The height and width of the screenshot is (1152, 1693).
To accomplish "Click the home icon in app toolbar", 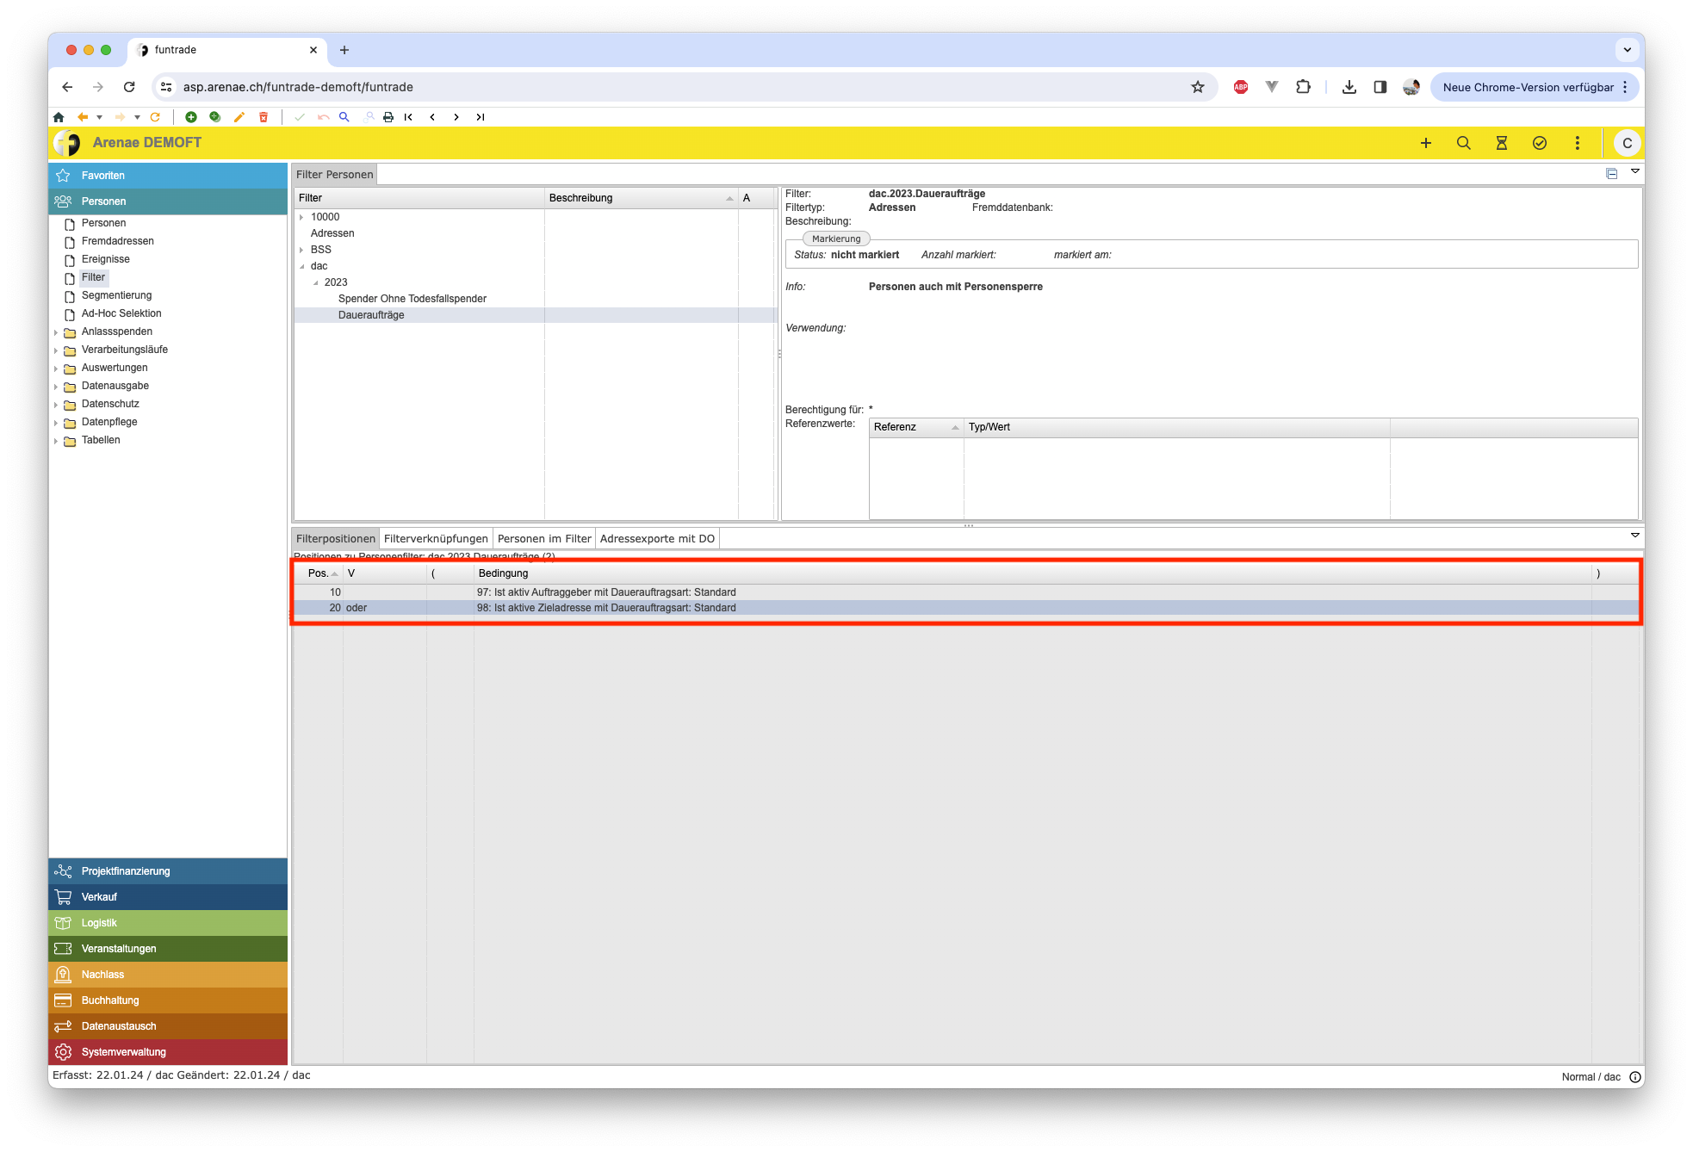I will point(59,117).
